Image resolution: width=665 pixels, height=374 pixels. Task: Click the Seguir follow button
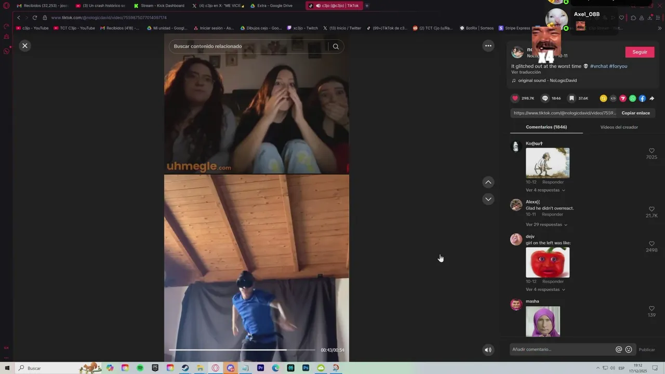pyautogui.click(x=640, y=52)
